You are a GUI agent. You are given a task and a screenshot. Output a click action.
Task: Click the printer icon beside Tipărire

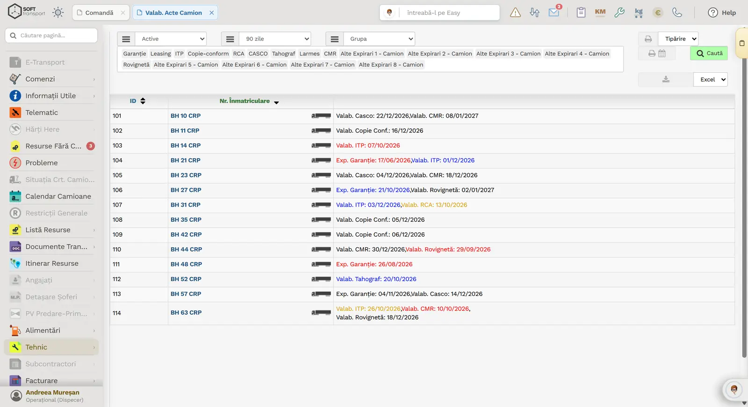click(648, 39)
